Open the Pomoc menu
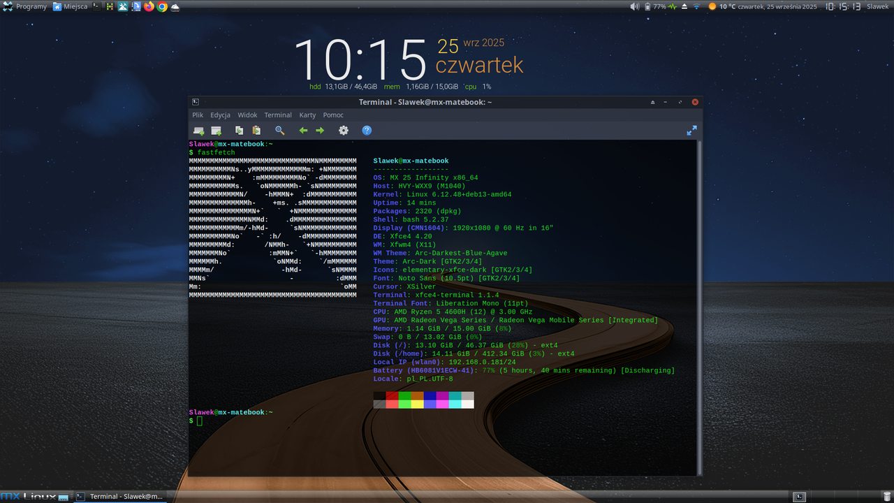894x503 pixels. pyautogui.click(x=333, y=115)
